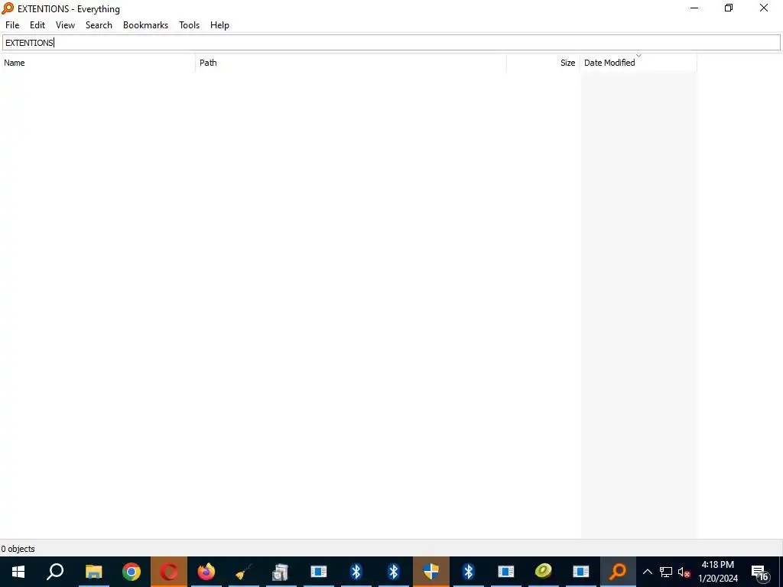
Task: Close the Everything window
Action: [764, 8]
